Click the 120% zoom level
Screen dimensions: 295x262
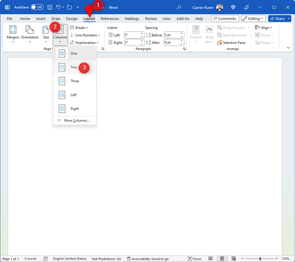285,259
